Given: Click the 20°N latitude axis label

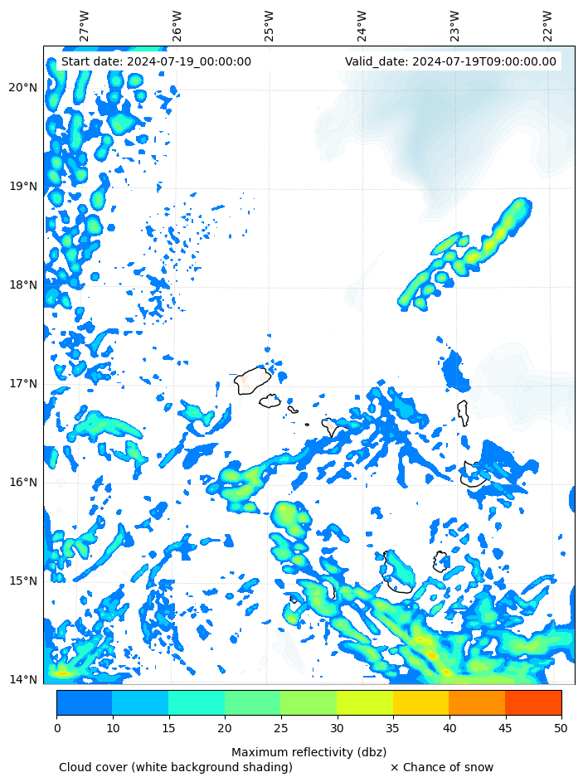Looking at the screenshot, I should point(23,88).
